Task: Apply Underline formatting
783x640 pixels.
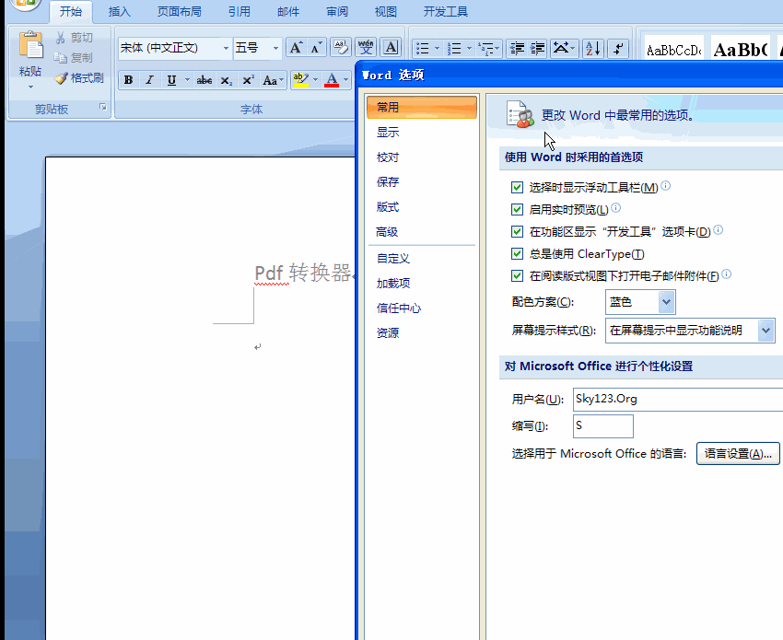Action: tap(171, 80)
